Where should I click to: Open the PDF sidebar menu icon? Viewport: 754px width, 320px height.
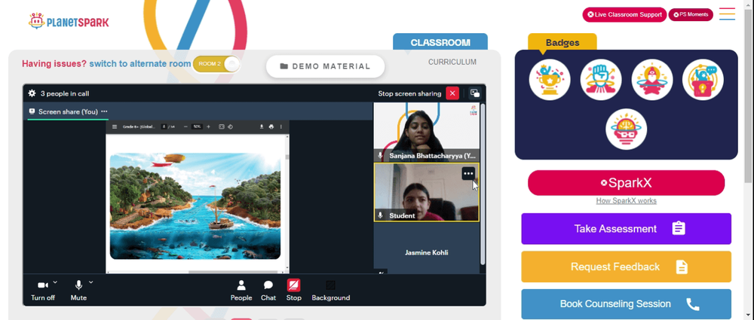point(115,126)
